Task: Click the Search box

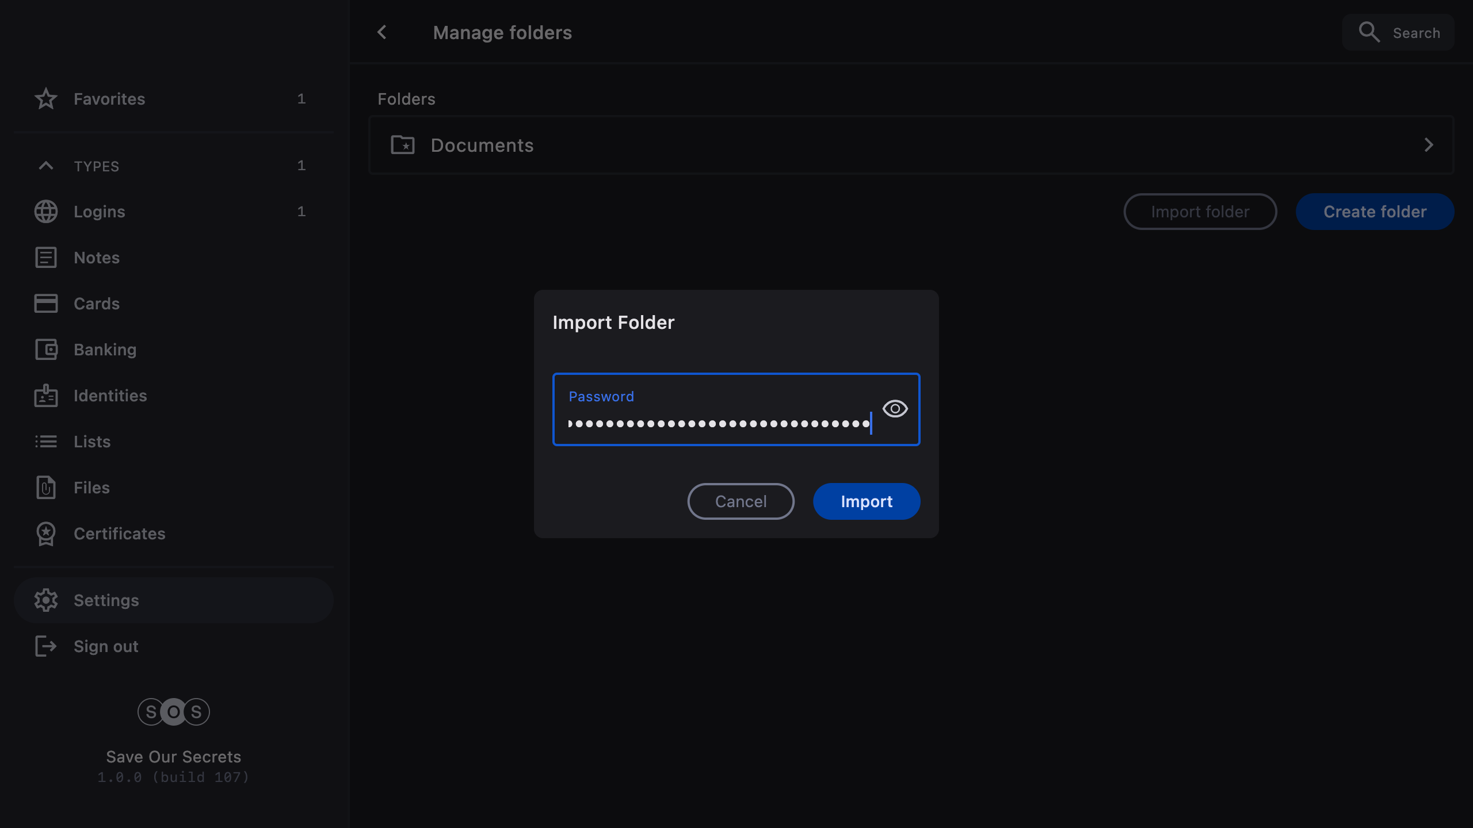Action: point(1398,33)
